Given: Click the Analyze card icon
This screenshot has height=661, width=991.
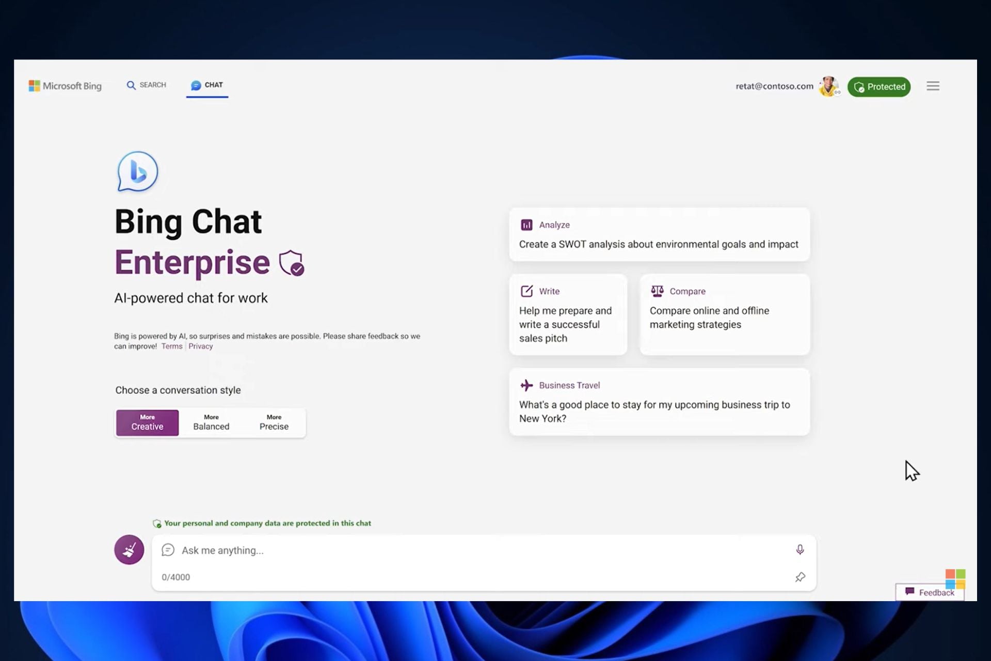Looking at the screenshot, I should (x=526, y=225).
